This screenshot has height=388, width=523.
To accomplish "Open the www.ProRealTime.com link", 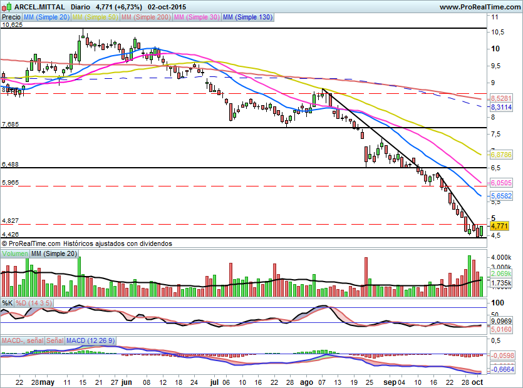I will (480, 7).
